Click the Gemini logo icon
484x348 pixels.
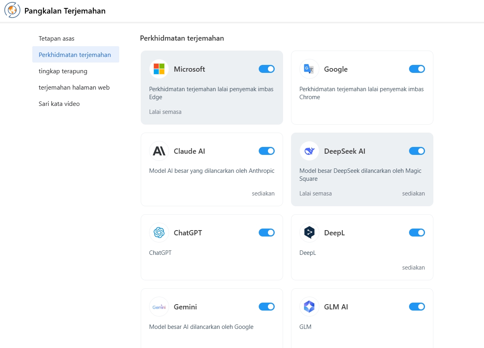(x=159, y=307)
